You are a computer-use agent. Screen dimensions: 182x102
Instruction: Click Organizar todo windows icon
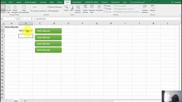(92, 9)
